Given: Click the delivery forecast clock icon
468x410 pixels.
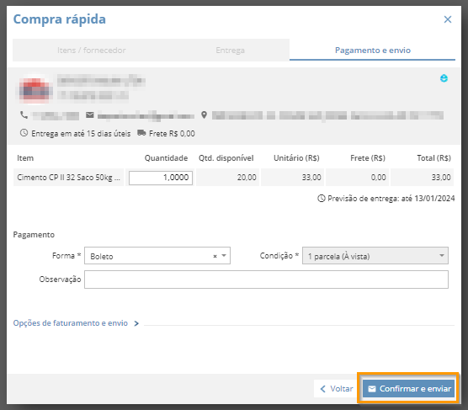Looking at the screenshot, I should tap(322, 199).
